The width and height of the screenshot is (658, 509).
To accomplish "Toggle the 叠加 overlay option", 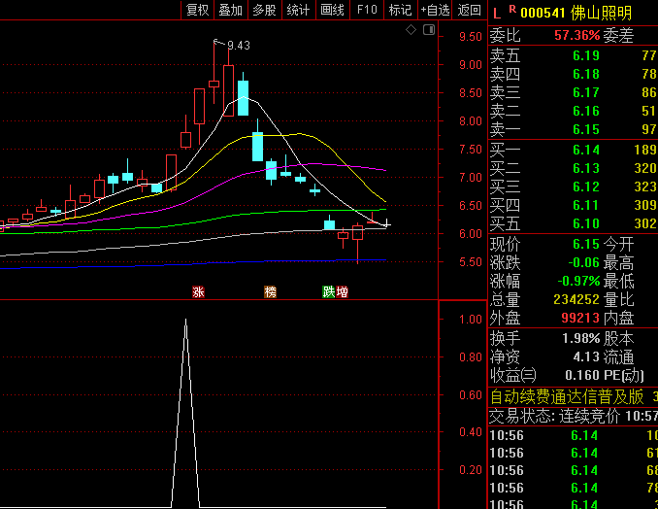I will coord(231,10).
